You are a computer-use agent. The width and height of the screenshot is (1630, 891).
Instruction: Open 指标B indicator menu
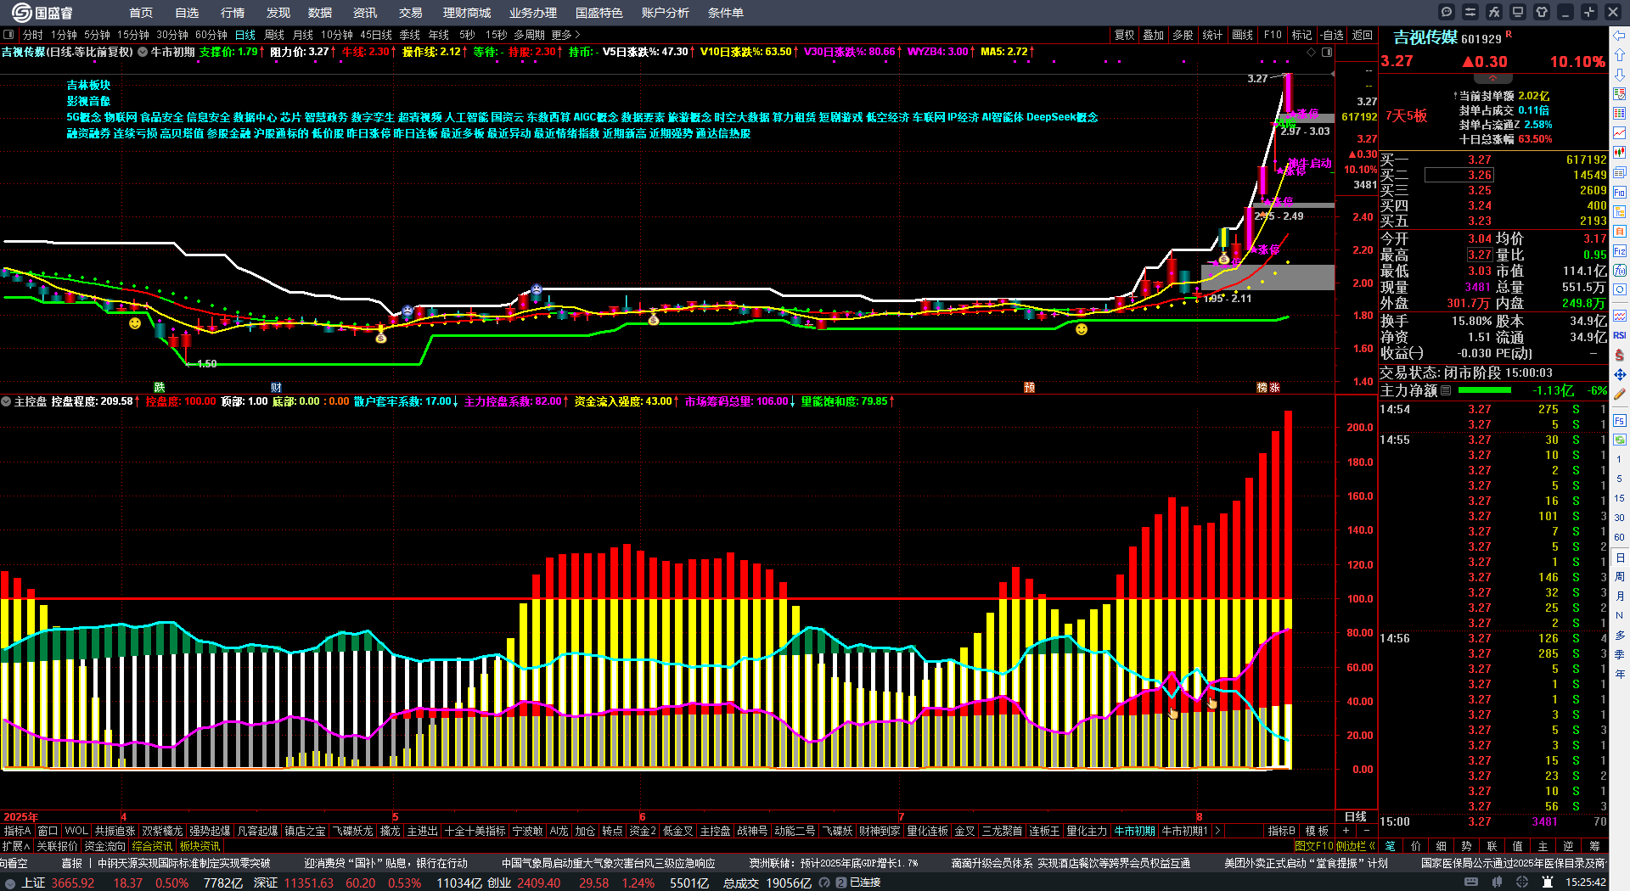(1281, 831)
